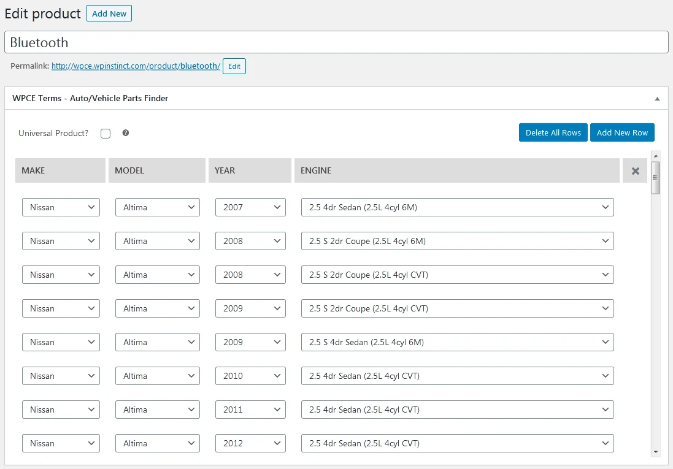Open Model dropdown in 2012 row
Image resolution: width=673 pixels, height=469 pixels.
(158, 443)
